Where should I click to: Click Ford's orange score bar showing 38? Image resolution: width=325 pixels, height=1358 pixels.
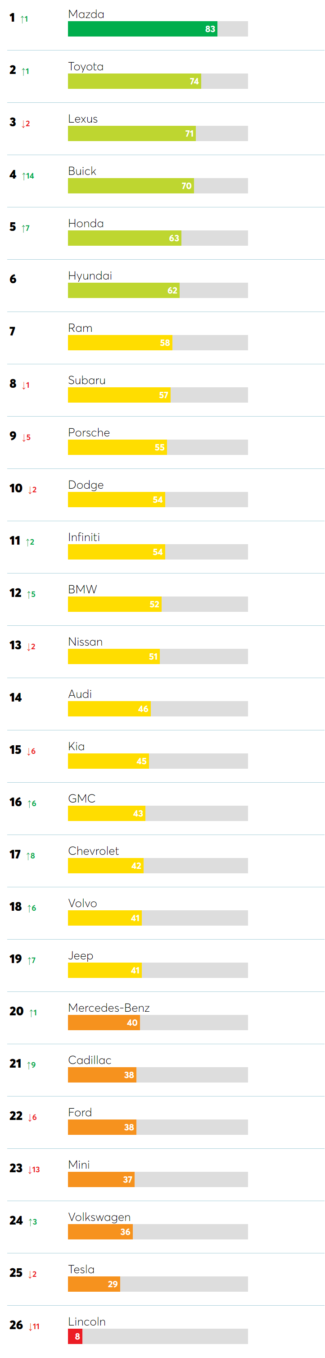point(102,1127)
